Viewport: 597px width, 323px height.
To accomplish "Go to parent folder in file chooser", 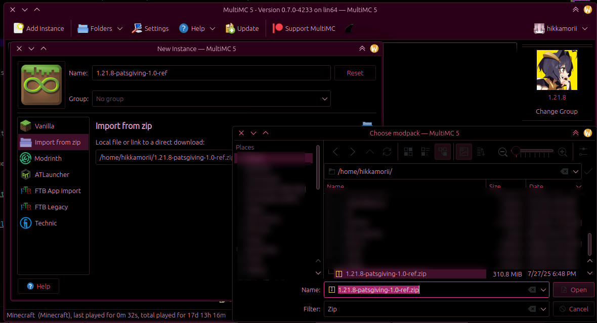I will coord(370,152).
